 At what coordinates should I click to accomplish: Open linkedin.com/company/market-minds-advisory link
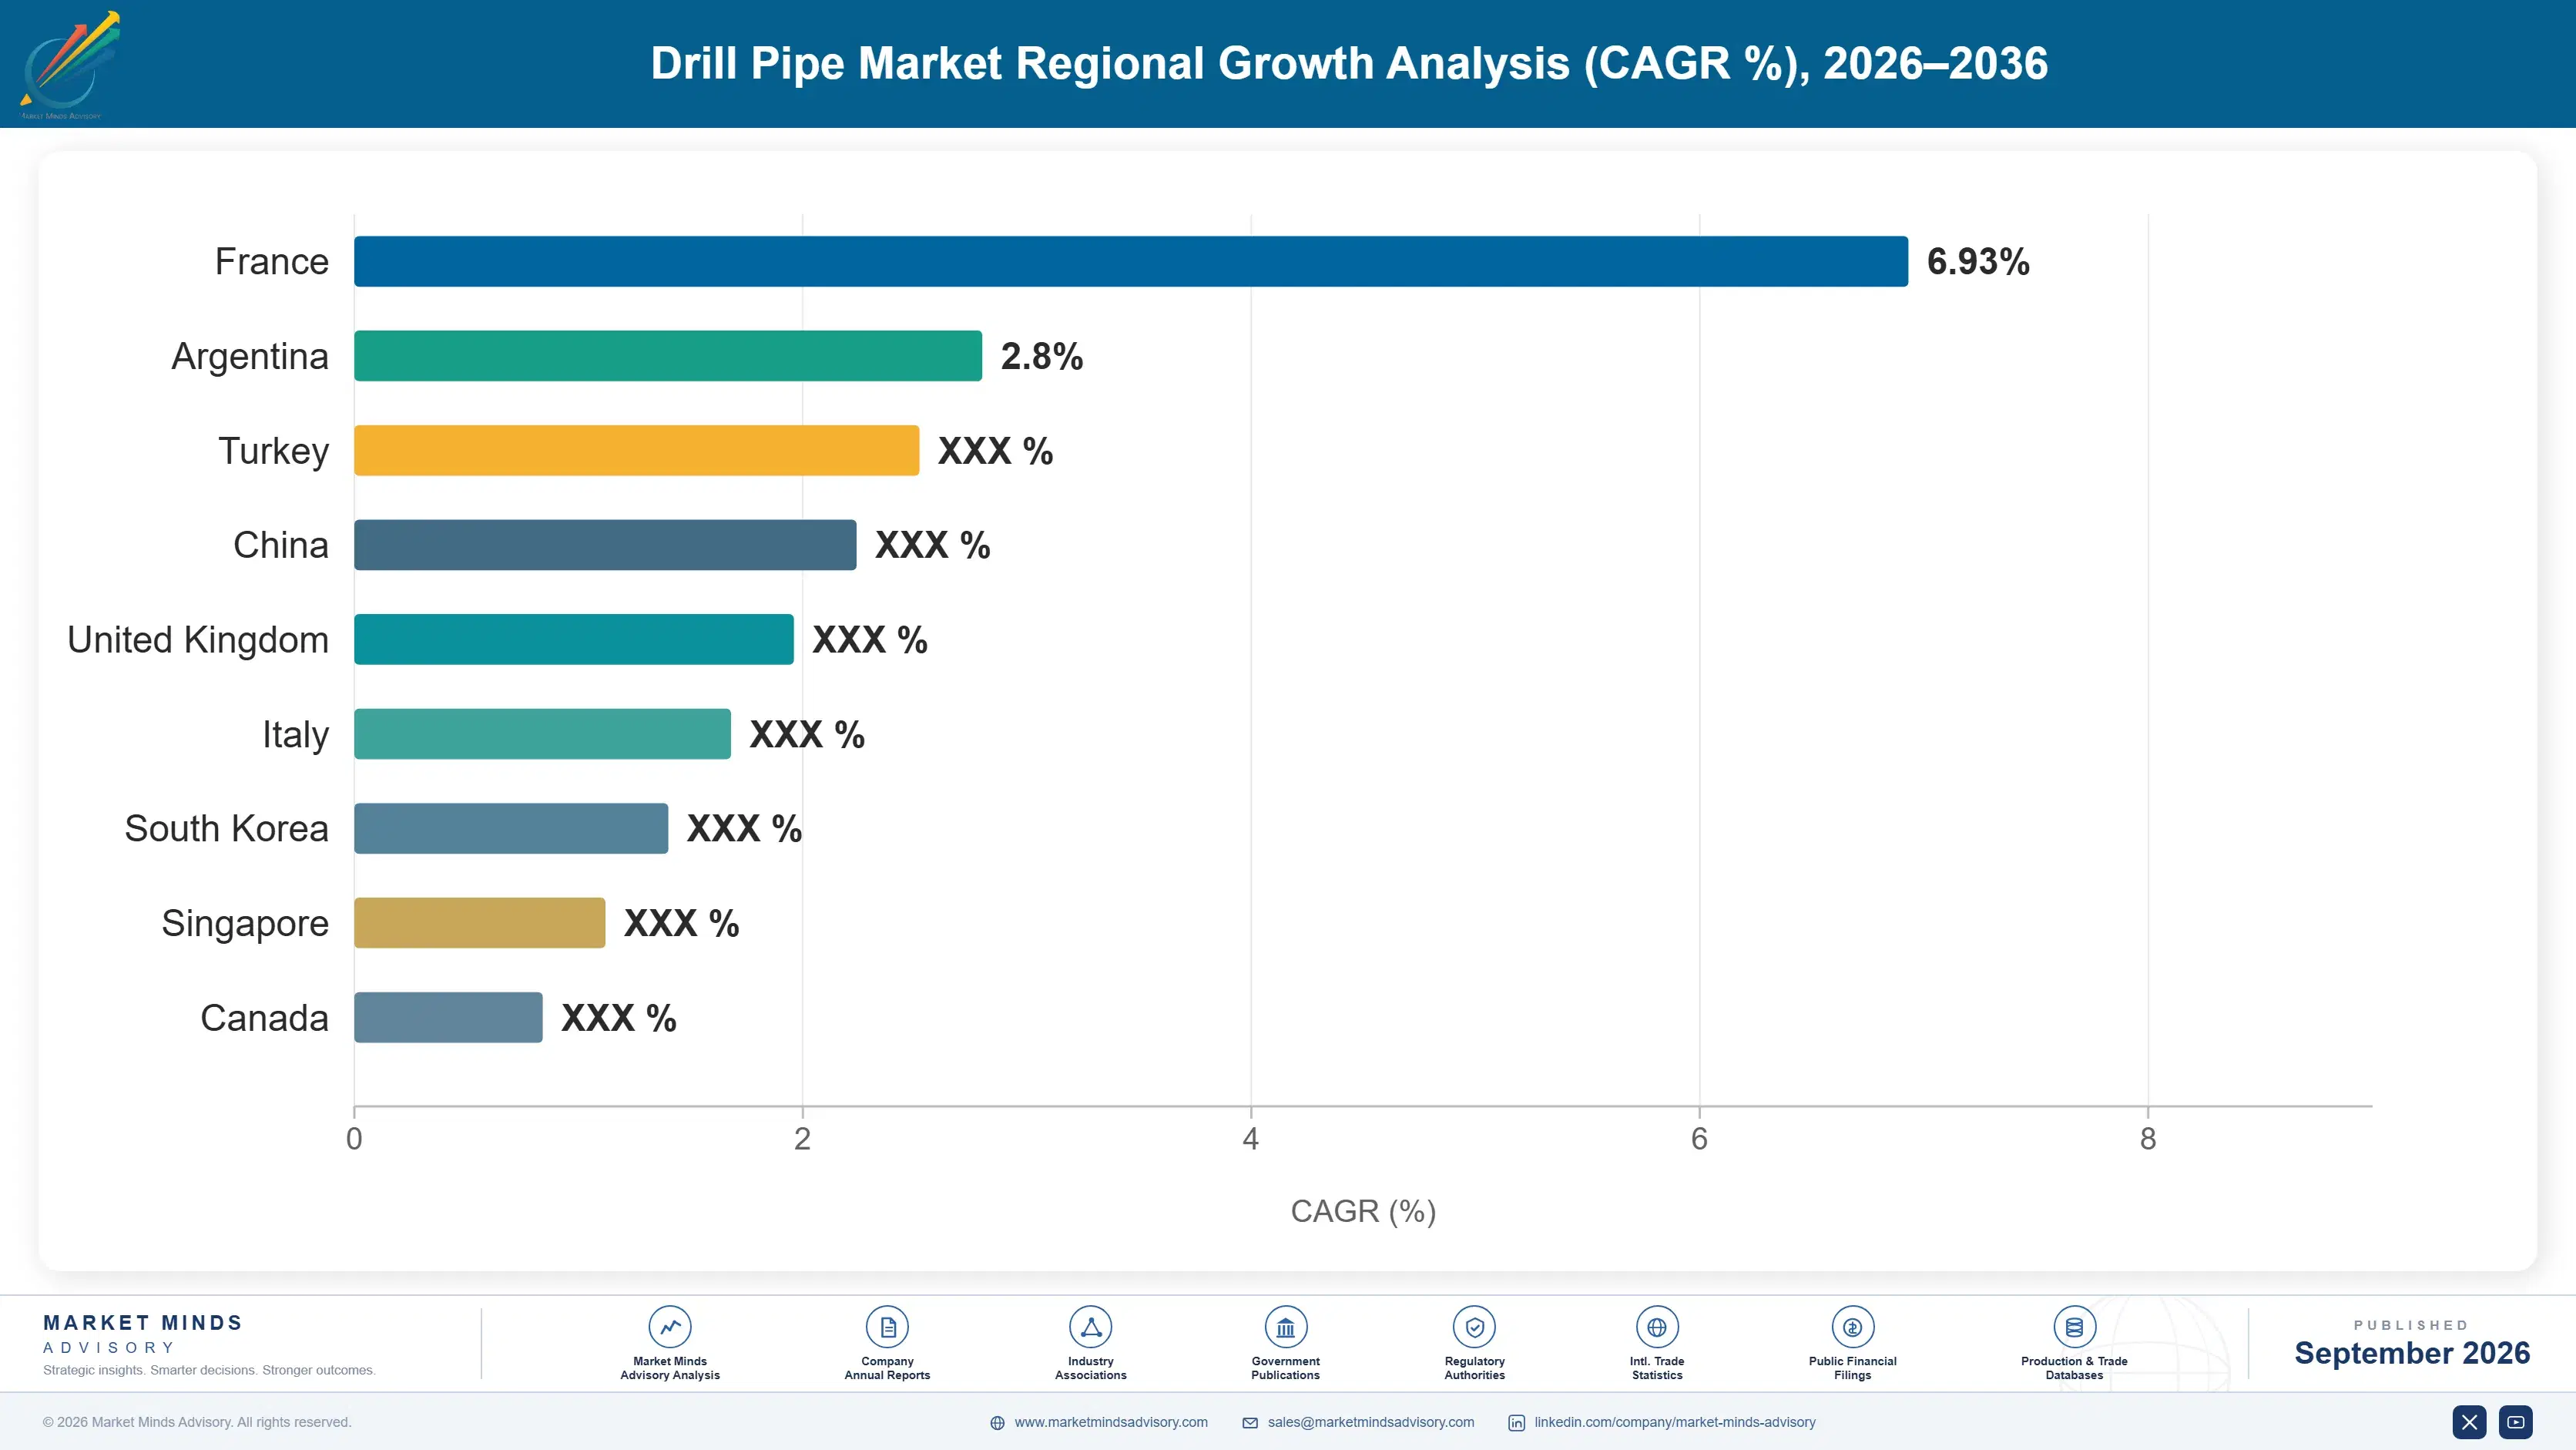pyautogui.click(x=1675, y=1422)
